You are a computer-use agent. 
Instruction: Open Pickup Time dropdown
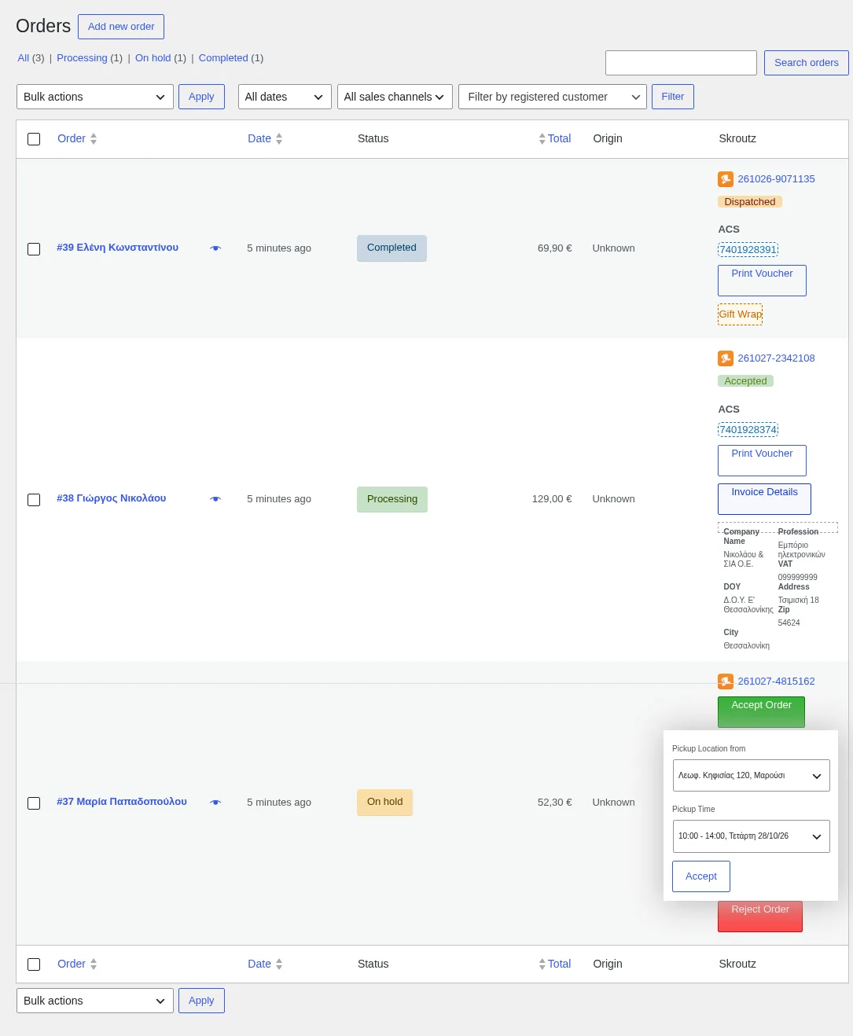751,836
